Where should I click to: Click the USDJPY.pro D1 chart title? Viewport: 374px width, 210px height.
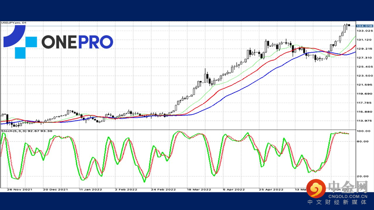click(x=14, y=23)
